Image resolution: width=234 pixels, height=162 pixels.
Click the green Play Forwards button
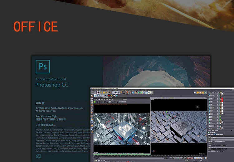[178, 158]
